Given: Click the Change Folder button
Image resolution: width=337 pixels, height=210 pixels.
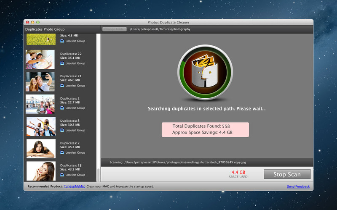Looking at the screenshot, I should pos(115,29).
